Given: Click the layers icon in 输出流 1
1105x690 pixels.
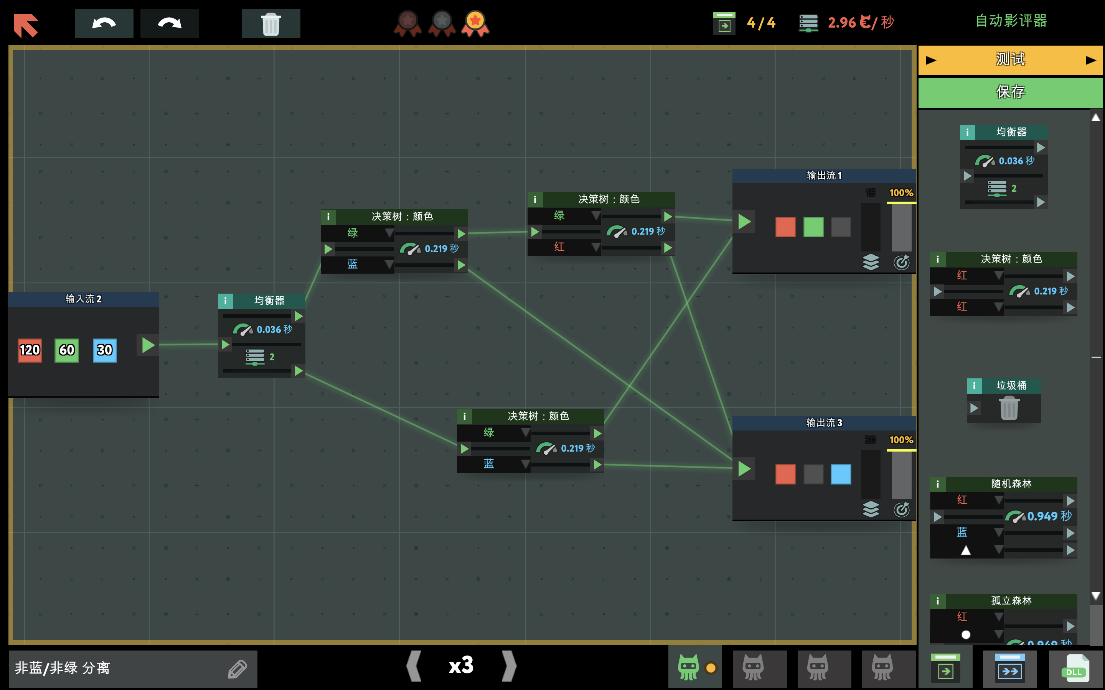Looking at the screenshot, I should (x=870, y=262).
